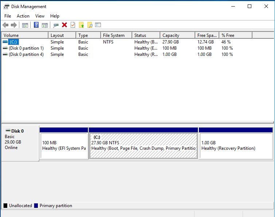The height and width of the screenshot is (217, 275).
Task: Open the Action menu
Action: 23,16
